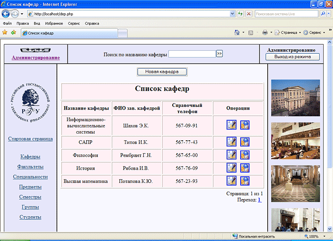The height and width of the screenshot is (241, 333).
Task: Open the Favorites Center star icon
Action: 5,32
